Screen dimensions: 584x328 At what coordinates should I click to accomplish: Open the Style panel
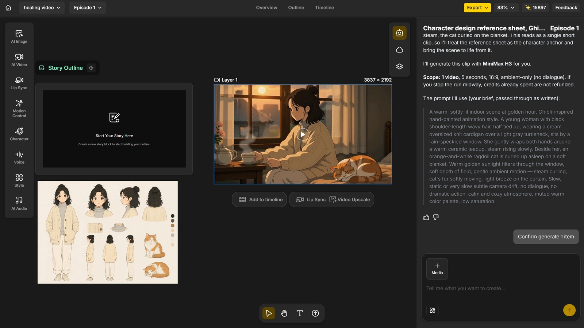point(19,181)
